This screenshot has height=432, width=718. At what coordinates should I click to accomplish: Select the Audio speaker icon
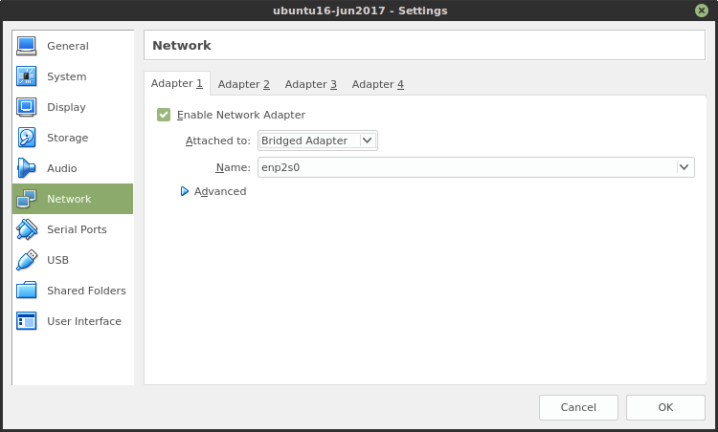(x=27, y=168)
